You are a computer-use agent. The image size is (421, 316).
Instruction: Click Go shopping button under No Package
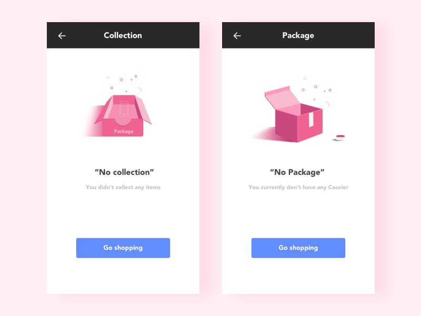pos(298,248)
